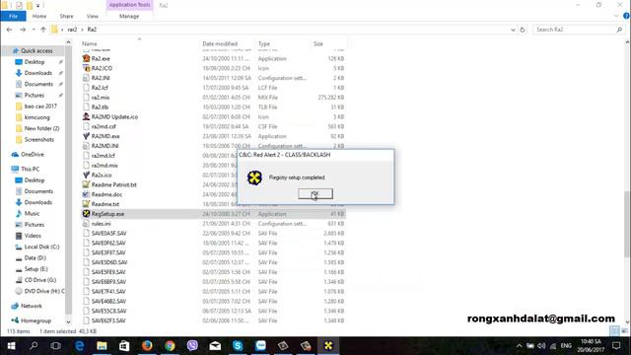Select the Manage ribbon tab
This screenshot has height=355, width=631.
point(129,16)
